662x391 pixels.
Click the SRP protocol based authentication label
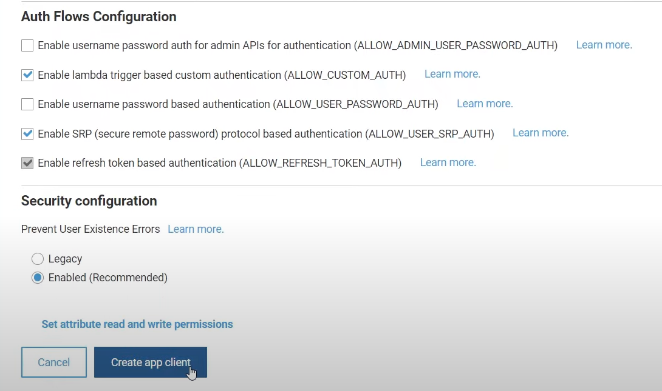coord(266,134)
